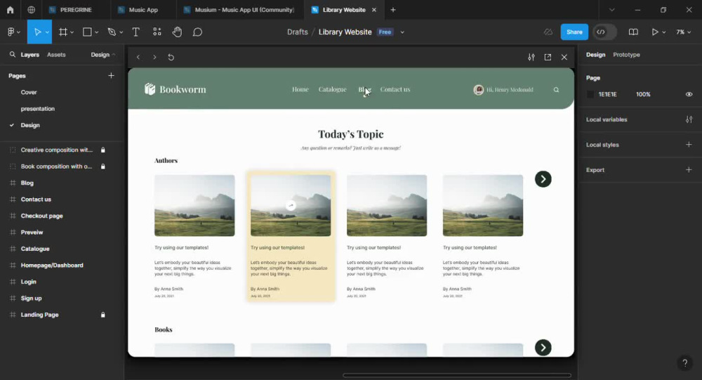The width and height of the screenshot is (702, 380).
Task: Close the inline preview panel
Action: coord(564,57)
